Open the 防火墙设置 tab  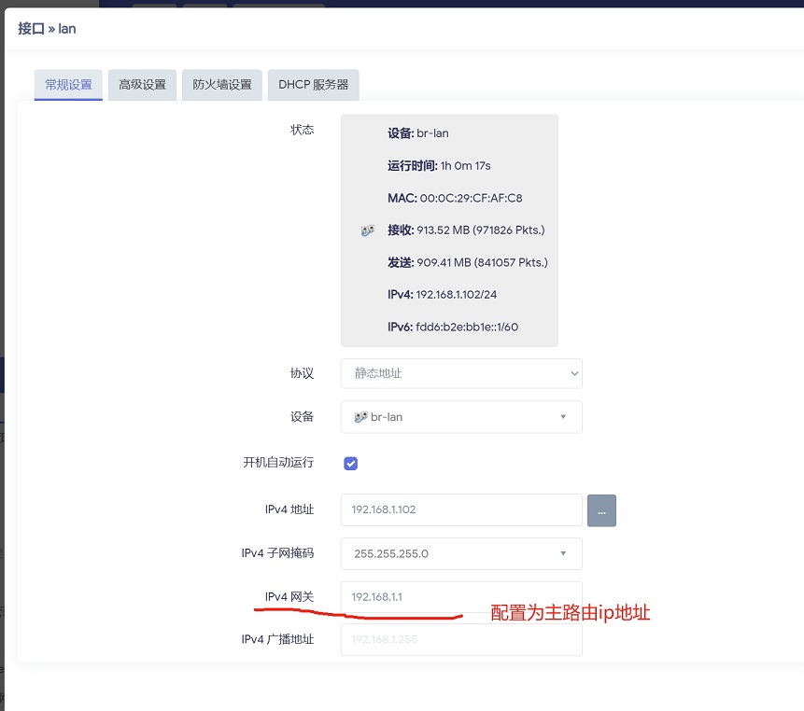[222, 85]
